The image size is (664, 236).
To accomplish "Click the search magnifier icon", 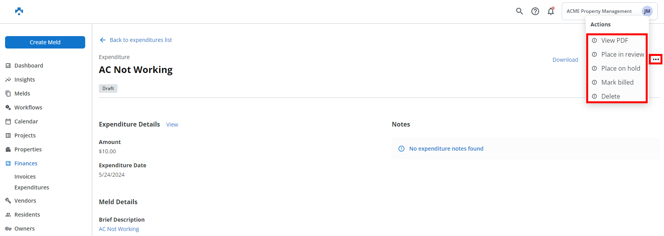I will click(x=519, y=11).
